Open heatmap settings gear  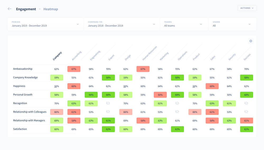[x=251, y=41]
